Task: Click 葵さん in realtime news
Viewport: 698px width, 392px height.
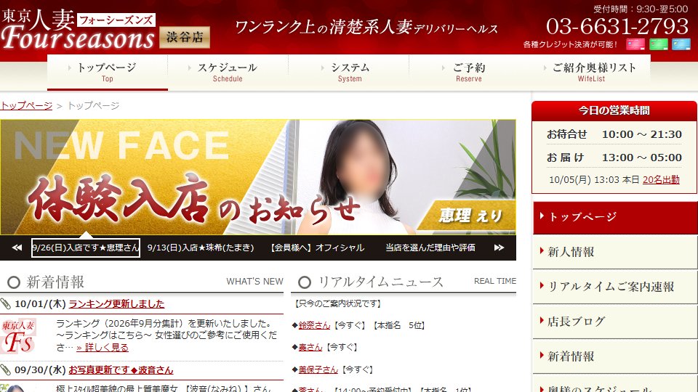Action: tap(310, 347)
